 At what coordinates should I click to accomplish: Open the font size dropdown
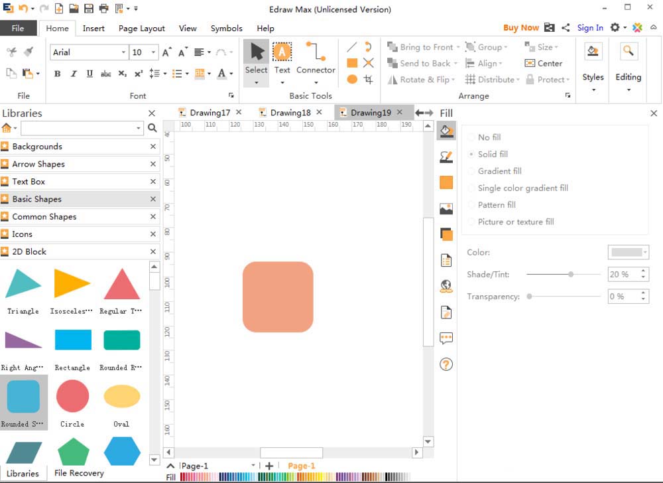click(153, 52)
